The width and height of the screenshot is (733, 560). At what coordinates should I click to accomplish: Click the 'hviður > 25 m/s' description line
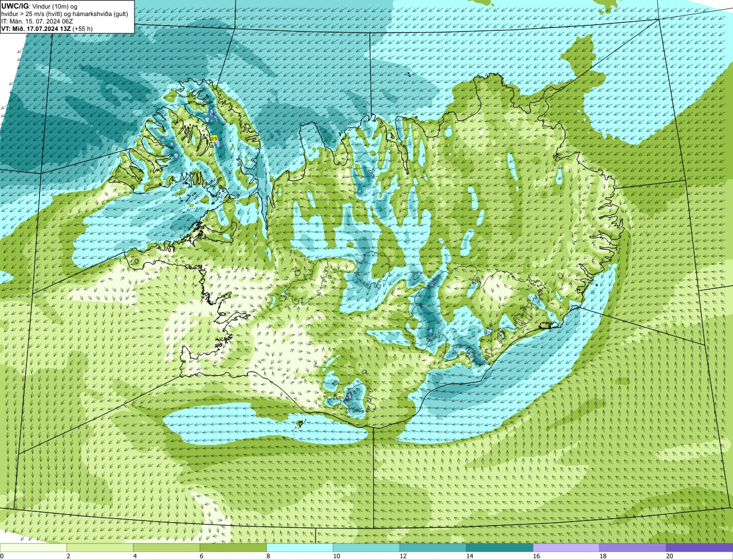pyautogui.click(x=65, y=13)
